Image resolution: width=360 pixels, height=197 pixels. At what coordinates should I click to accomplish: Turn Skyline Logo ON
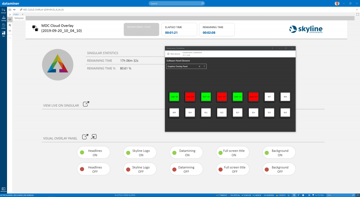pyautogui.click(x=140, y=152)
